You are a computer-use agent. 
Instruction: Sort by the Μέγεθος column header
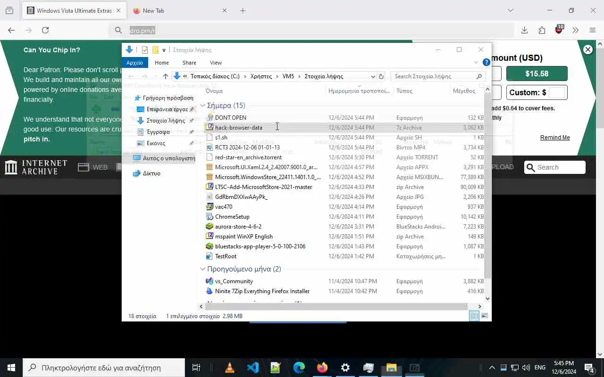coord(465,91)
